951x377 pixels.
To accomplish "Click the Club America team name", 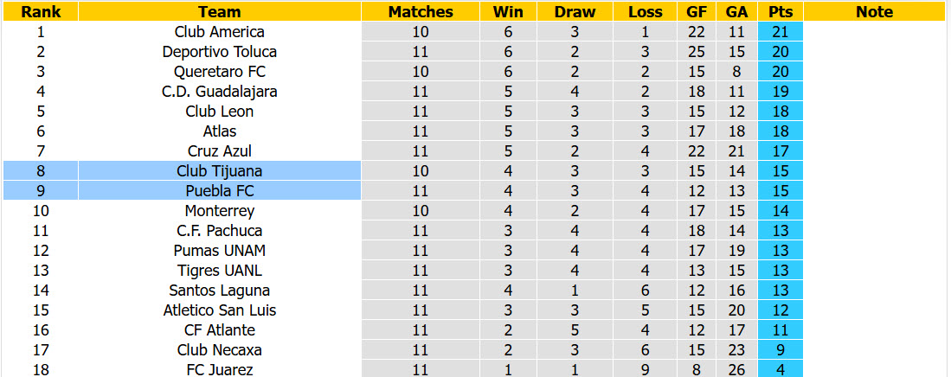I will click(220, 31).
